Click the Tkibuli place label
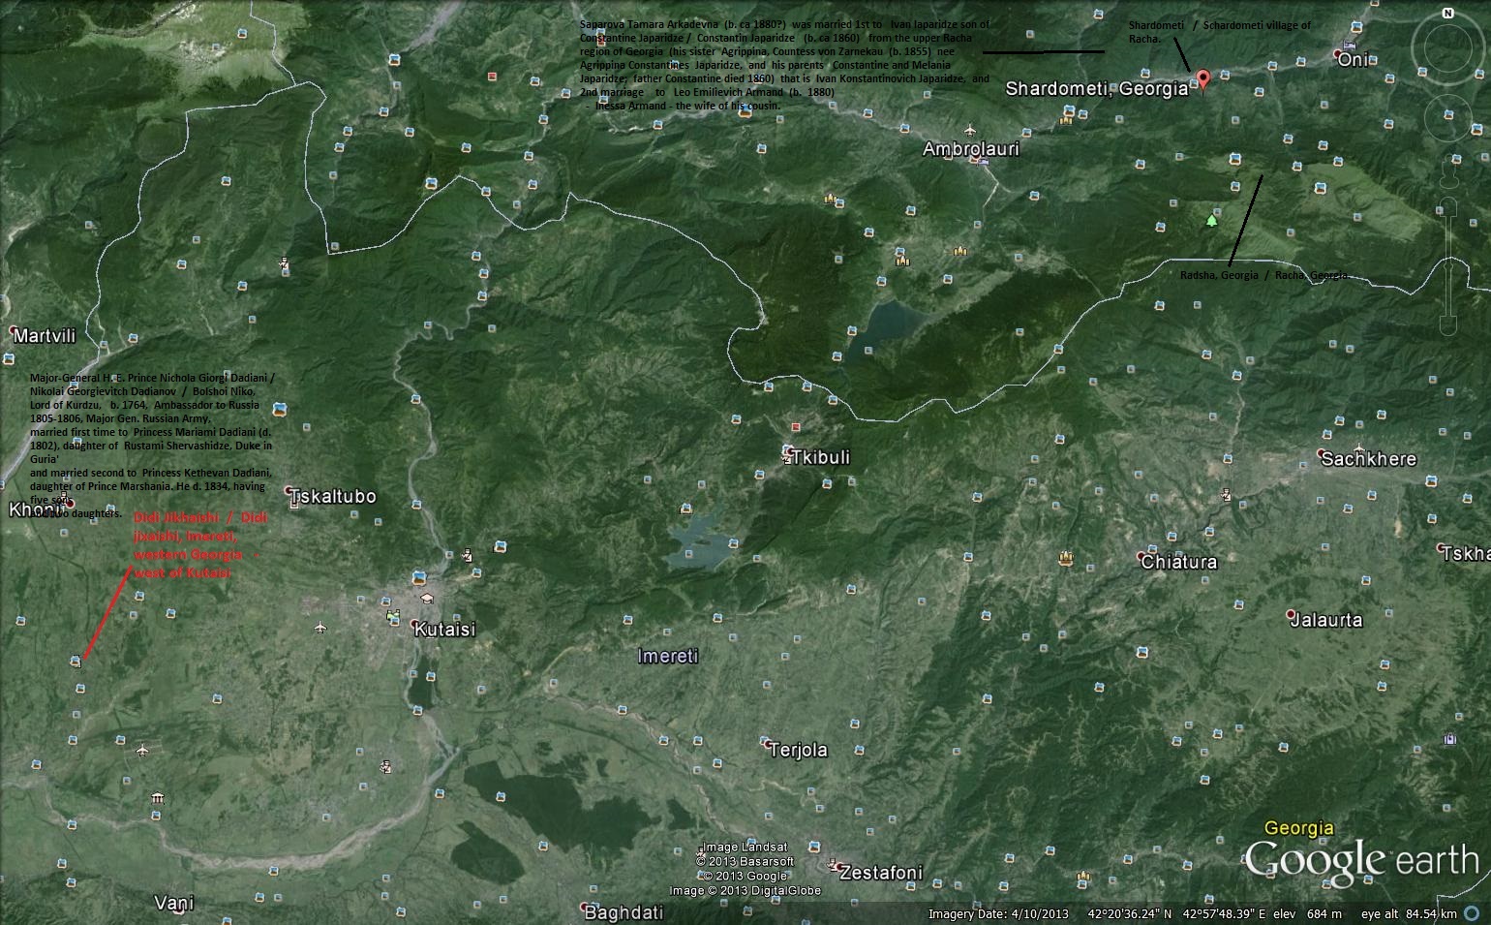This screenshot has height=925, width=1491. click(x=821, y=456)
